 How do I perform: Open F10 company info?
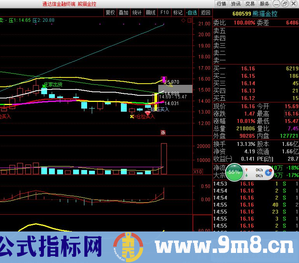point(164,12)
